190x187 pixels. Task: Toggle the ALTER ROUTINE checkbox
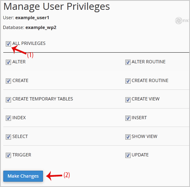[128, 62]
